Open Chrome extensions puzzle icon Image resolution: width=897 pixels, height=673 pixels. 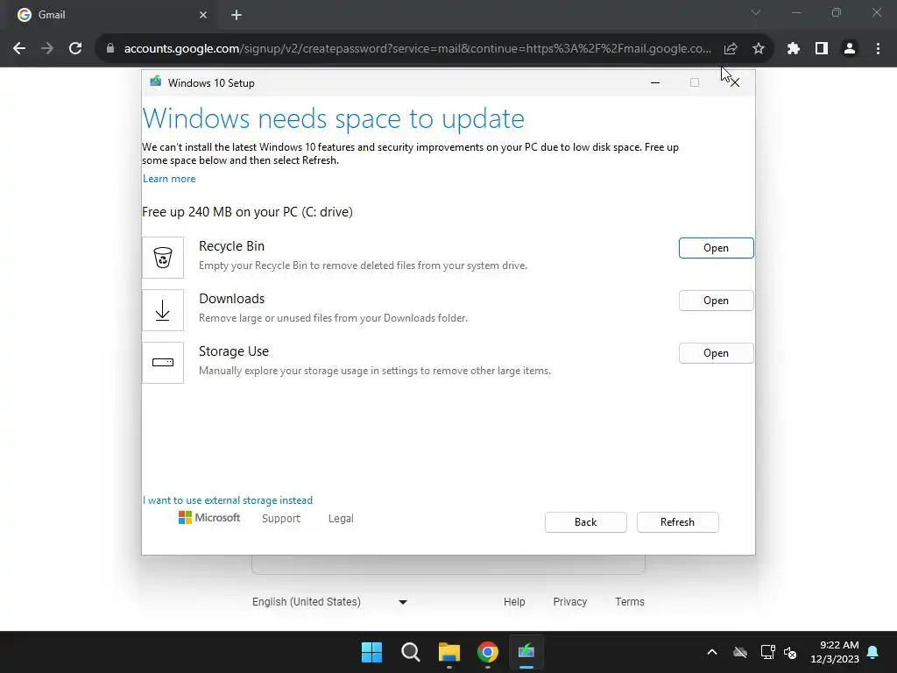click(794, 49)
